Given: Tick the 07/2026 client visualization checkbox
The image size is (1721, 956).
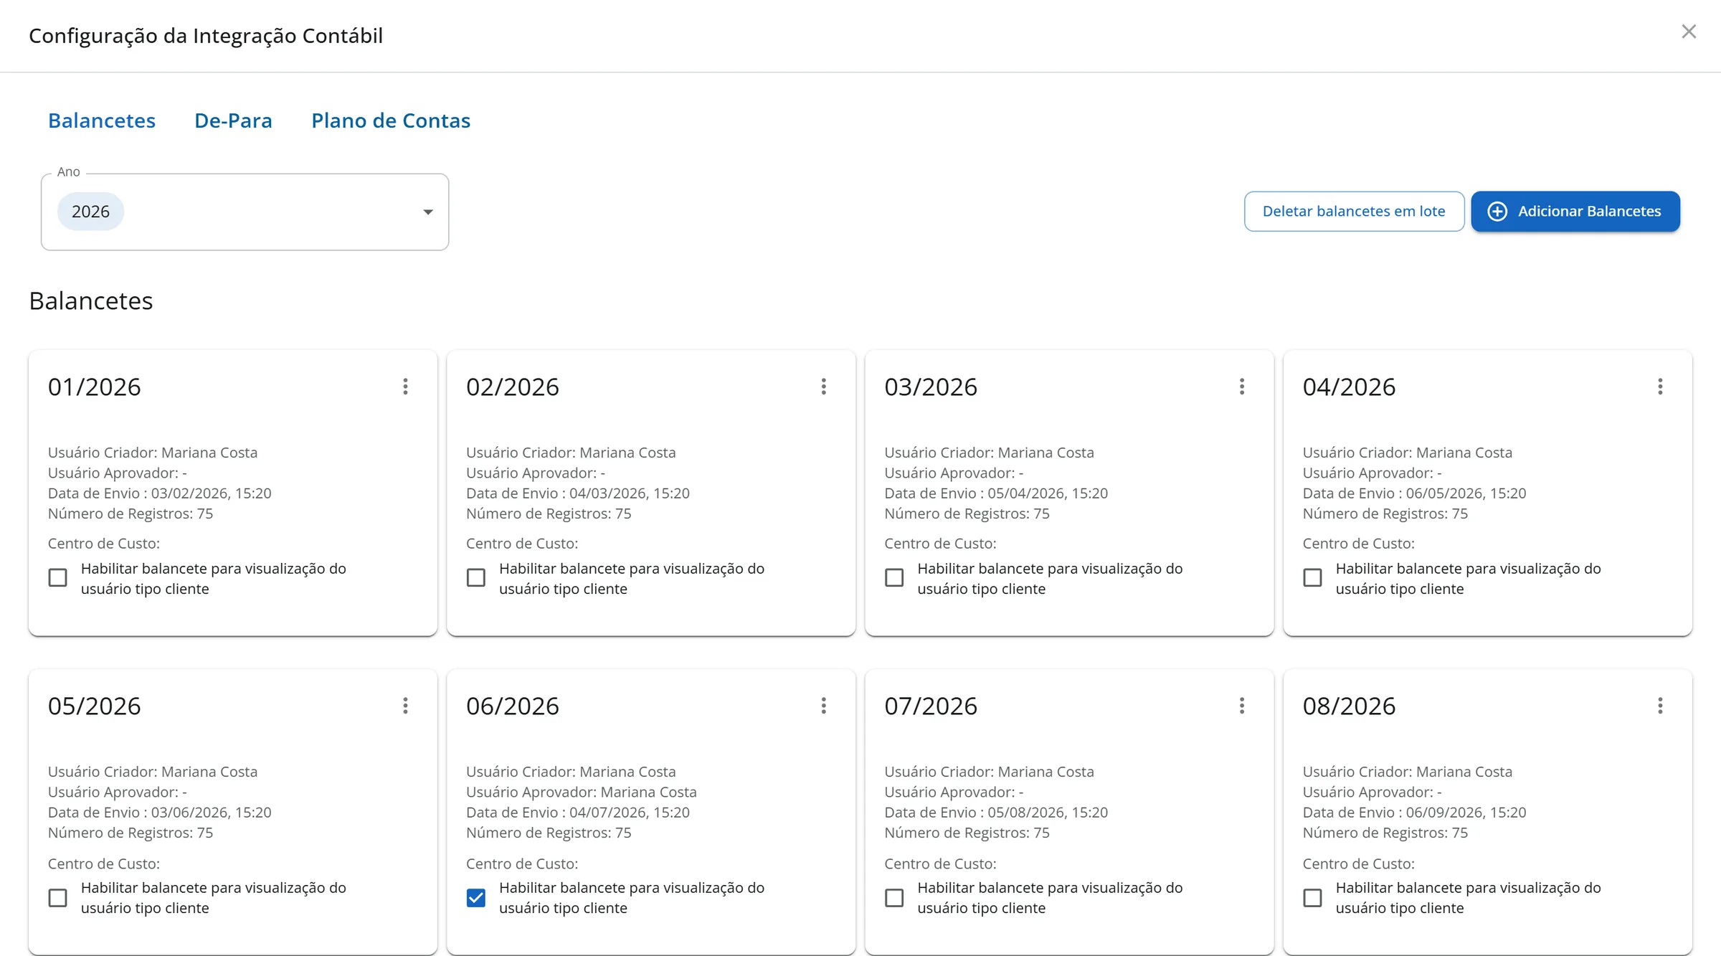Looking at the screenshot, I should [894, 897].
